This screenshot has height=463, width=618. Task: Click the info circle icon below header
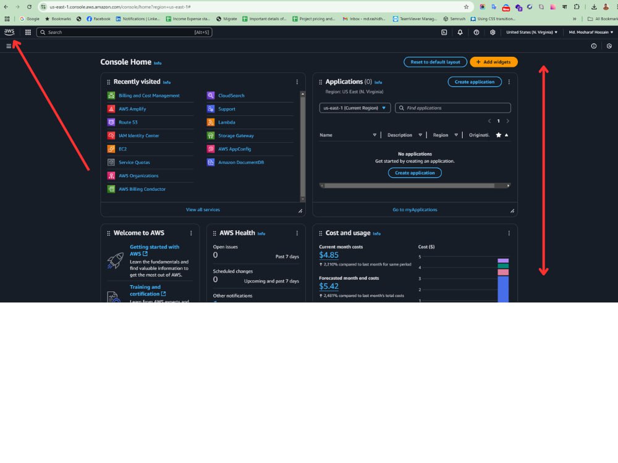(x=593, y=46)
